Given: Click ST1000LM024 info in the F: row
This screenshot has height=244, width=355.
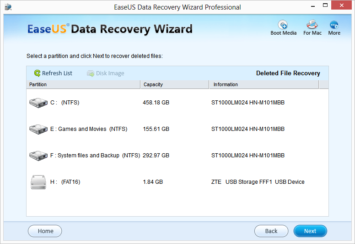Looking at the screenshot, I should pyautogui.click(x=248, y=155).
